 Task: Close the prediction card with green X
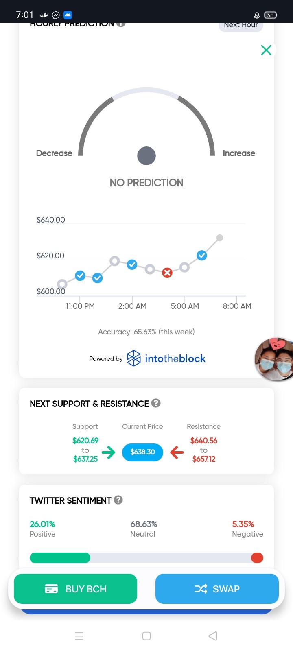pyautogui.click(x=266, y=50)
